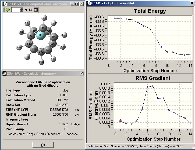The width and height of the screenshot is (195, 150).
Task: Click the peak step 7 point on RMS Gradient plot
Action: coord(153,86)
